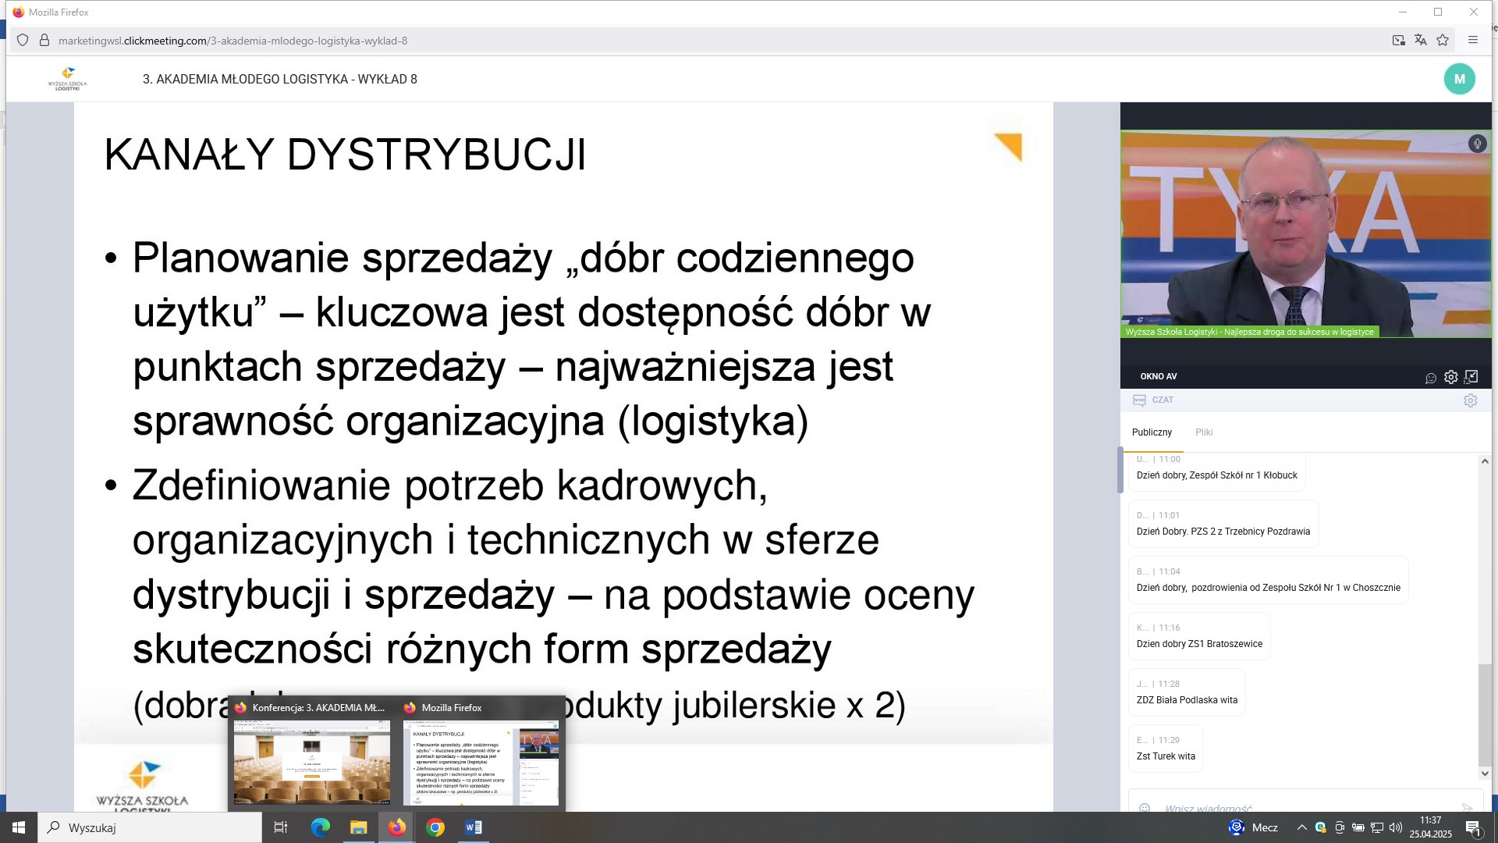Click the Firefox shield tracking protection icon
Screen dimensions: 1498x843
point(23,41)
